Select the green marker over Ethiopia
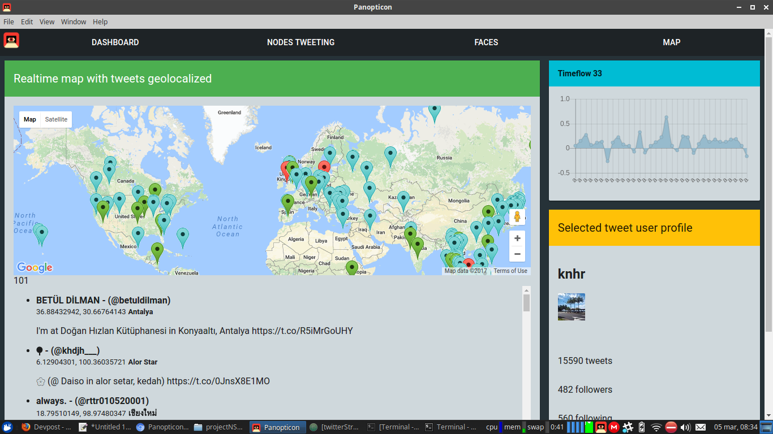 [352, 268]
